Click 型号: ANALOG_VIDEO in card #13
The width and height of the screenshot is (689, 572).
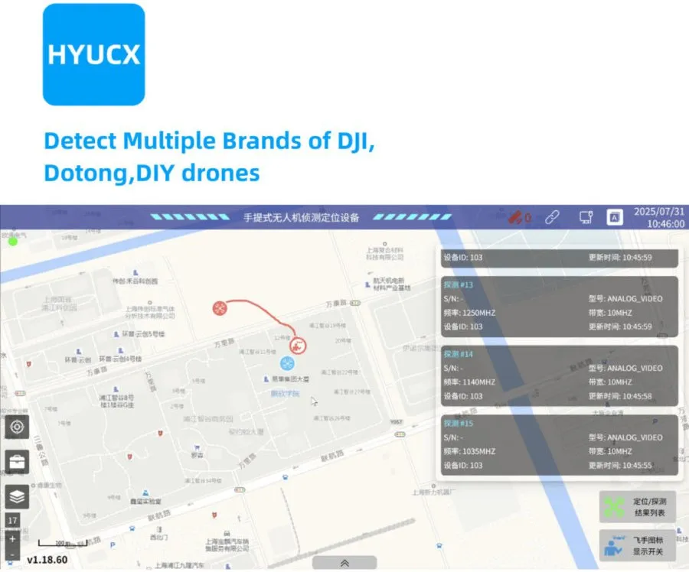[x=625, y=299]
